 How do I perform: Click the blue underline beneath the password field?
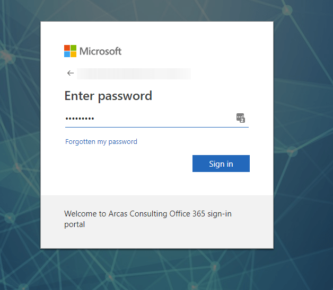[156, 127]
